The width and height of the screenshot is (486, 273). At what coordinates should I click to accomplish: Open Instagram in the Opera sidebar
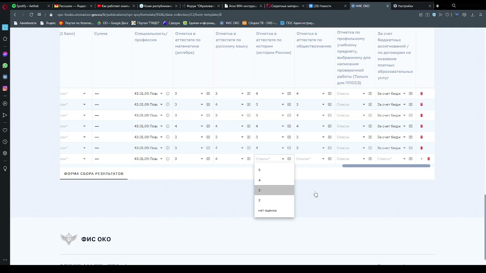click(x=5, y=88)
